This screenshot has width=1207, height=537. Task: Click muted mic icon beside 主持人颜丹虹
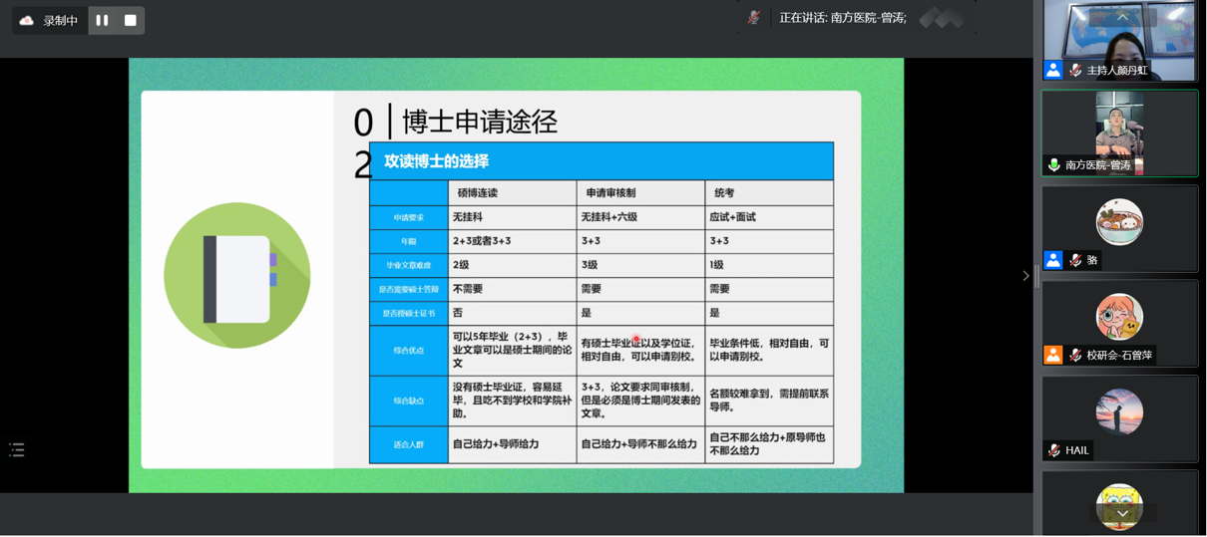[x=1075, y=70]
